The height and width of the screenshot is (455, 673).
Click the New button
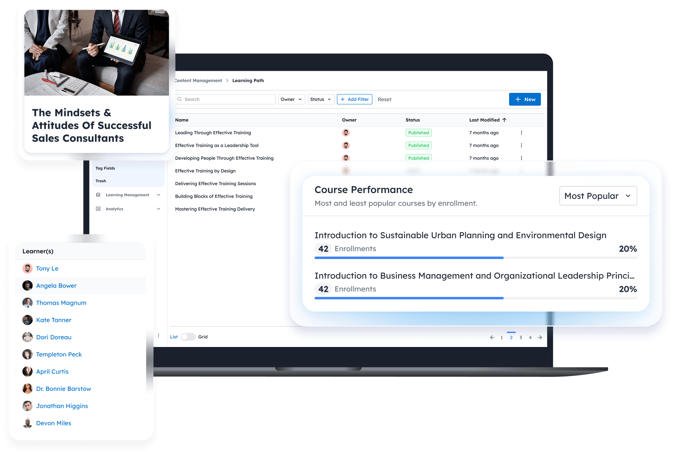pos(524,99)
